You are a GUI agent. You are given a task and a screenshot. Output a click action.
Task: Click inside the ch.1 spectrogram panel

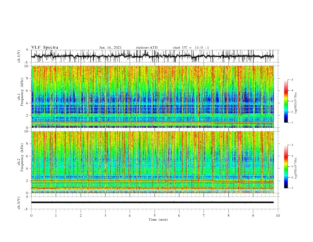[153, 96]
